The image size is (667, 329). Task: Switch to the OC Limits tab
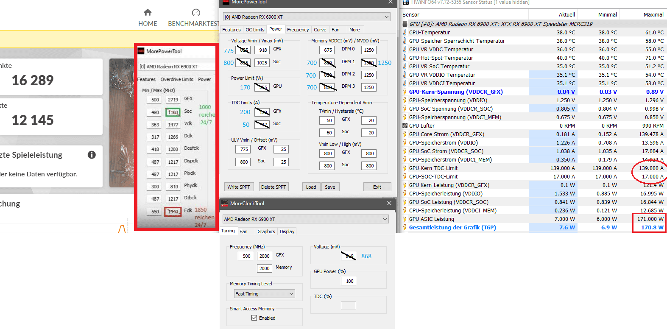(255, 30)
